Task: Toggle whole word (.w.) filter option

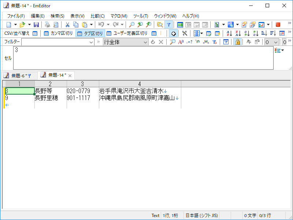Action: pos(206,42)
